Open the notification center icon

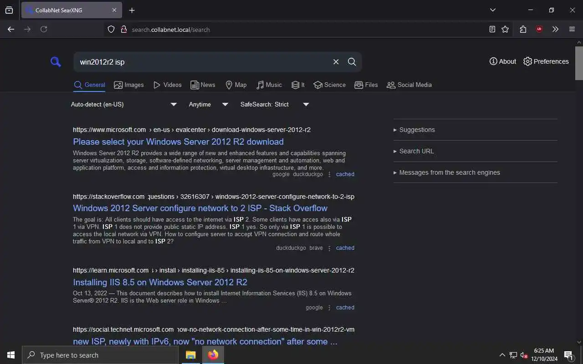tap(568, 355)
